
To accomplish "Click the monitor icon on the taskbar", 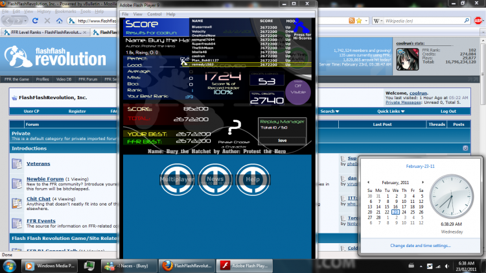I will [x=89, y=266].
